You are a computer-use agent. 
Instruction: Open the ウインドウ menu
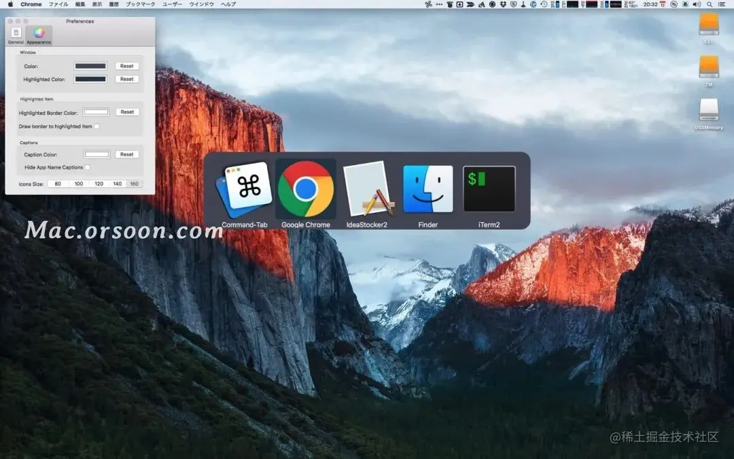(201, 4)
